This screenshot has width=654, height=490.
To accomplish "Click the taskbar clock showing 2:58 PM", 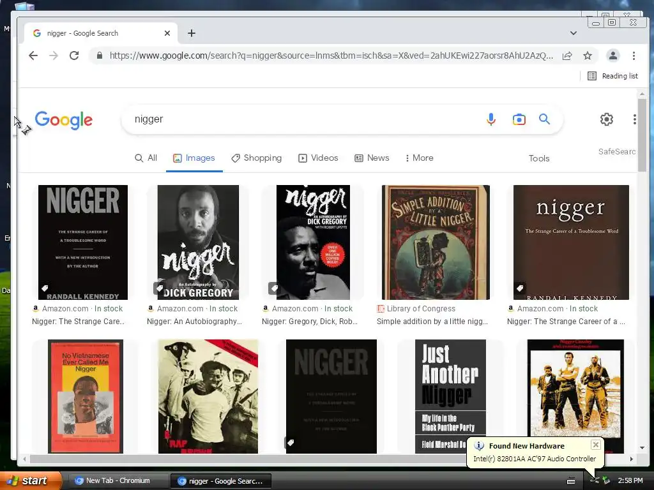I will [630, 481].
